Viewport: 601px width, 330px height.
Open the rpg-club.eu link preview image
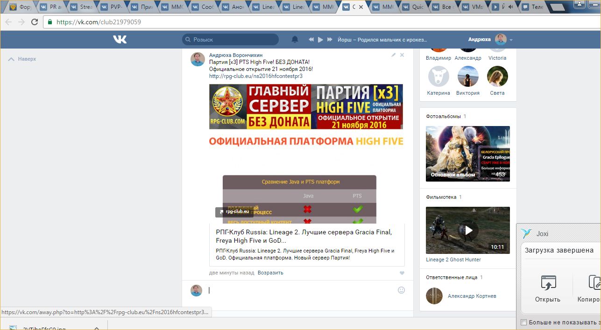[x=307, y=179]
